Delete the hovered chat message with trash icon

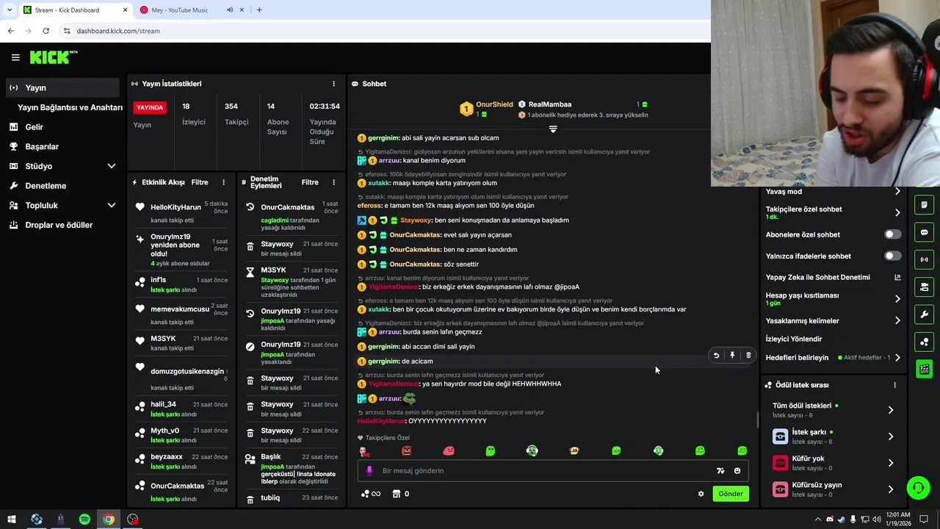(x=748, y=356)
